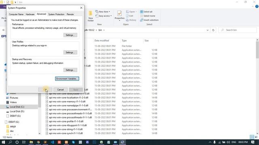Cancel the System Properties dialog
Image resolution: width=259 pixels, height=145 pixels.
point(60,89)
